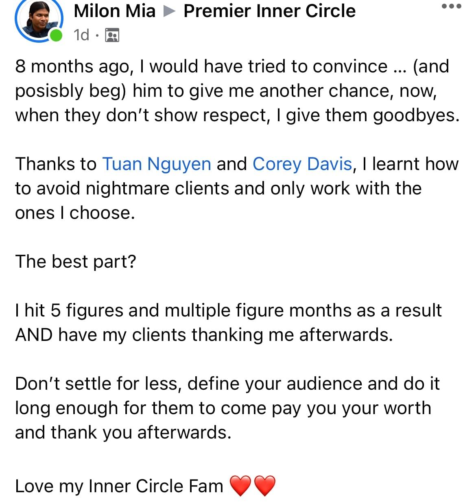Click the "Don't settle for less" line
476x502 pixels.
(227, 384)
